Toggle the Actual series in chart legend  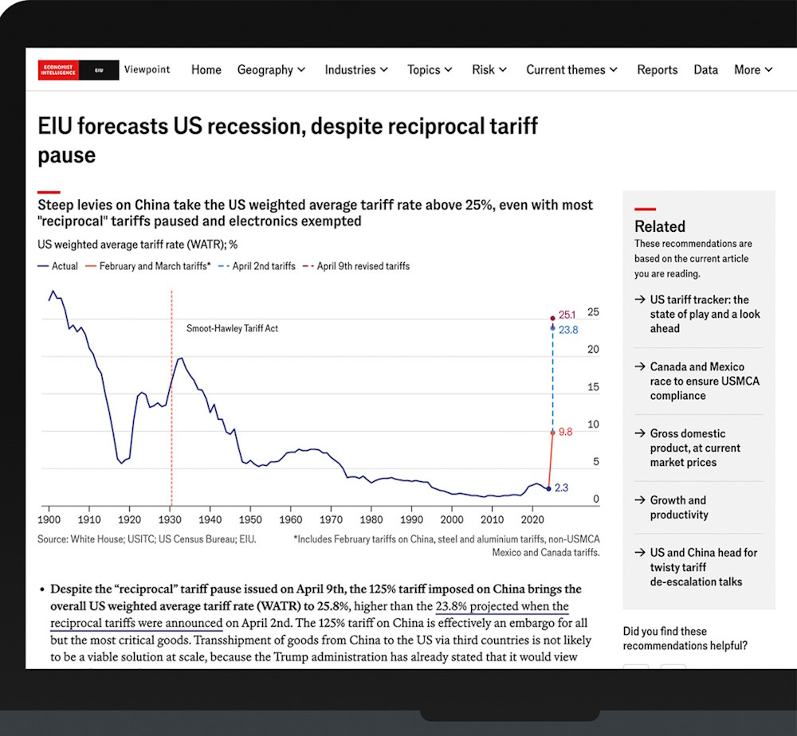tap(58, 266)
